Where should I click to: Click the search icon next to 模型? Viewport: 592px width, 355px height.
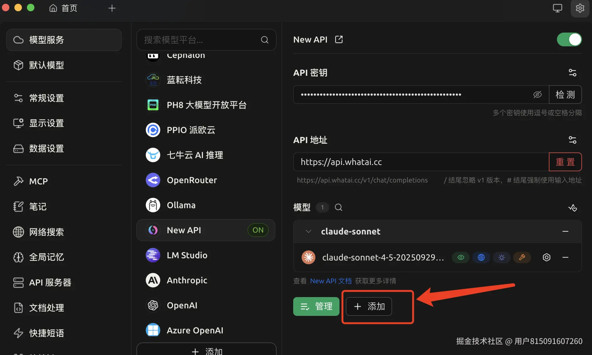click(x=338, y=207)
